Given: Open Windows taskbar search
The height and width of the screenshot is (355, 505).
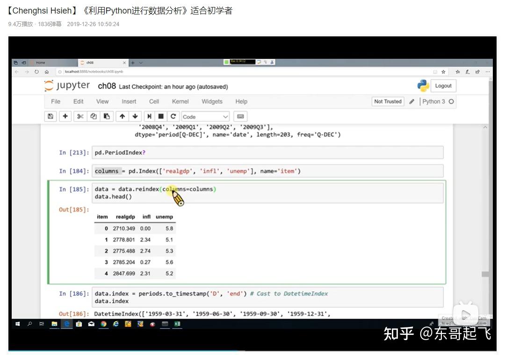Looking at the screenshot, I should coord(29,324).
